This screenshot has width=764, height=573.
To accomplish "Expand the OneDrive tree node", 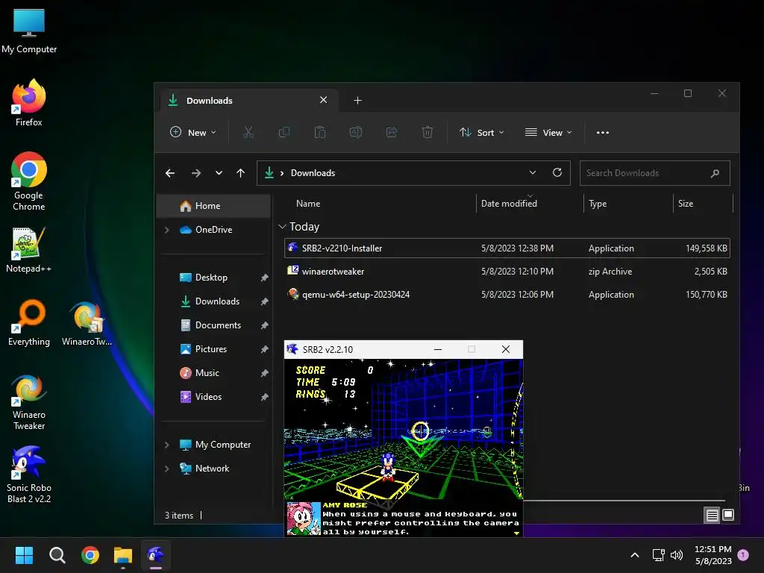I will 167,230.
